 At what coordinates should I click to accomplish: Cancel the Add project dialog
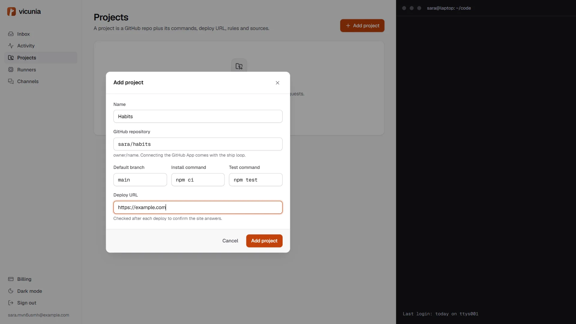point(230,241)
